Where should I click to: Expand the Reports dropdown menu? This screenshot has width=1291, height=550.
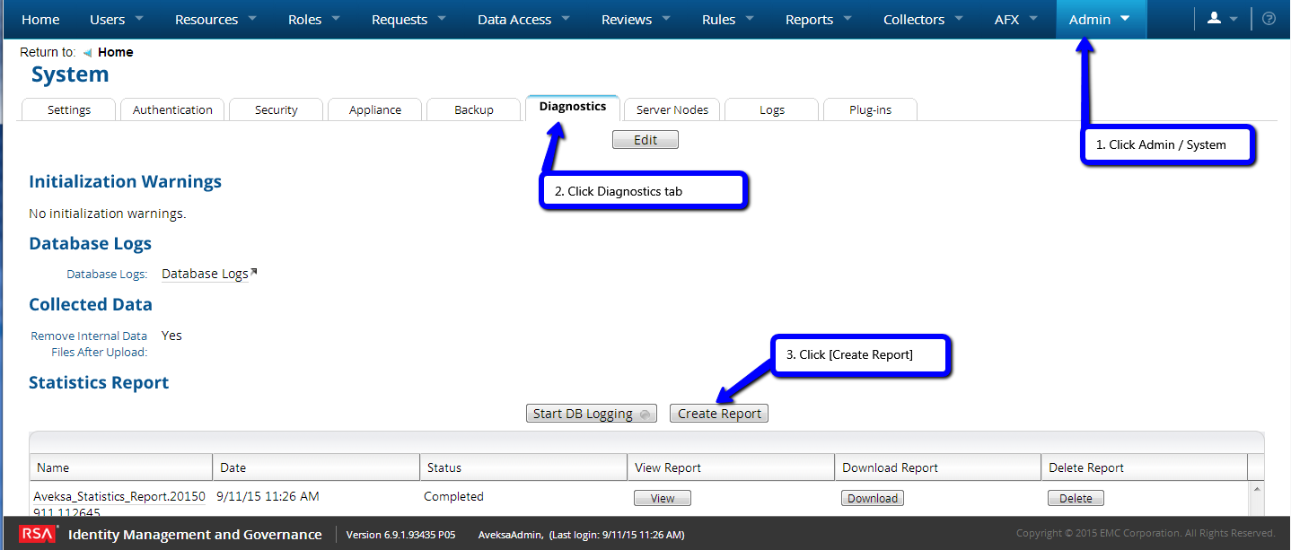click(809, 18)
